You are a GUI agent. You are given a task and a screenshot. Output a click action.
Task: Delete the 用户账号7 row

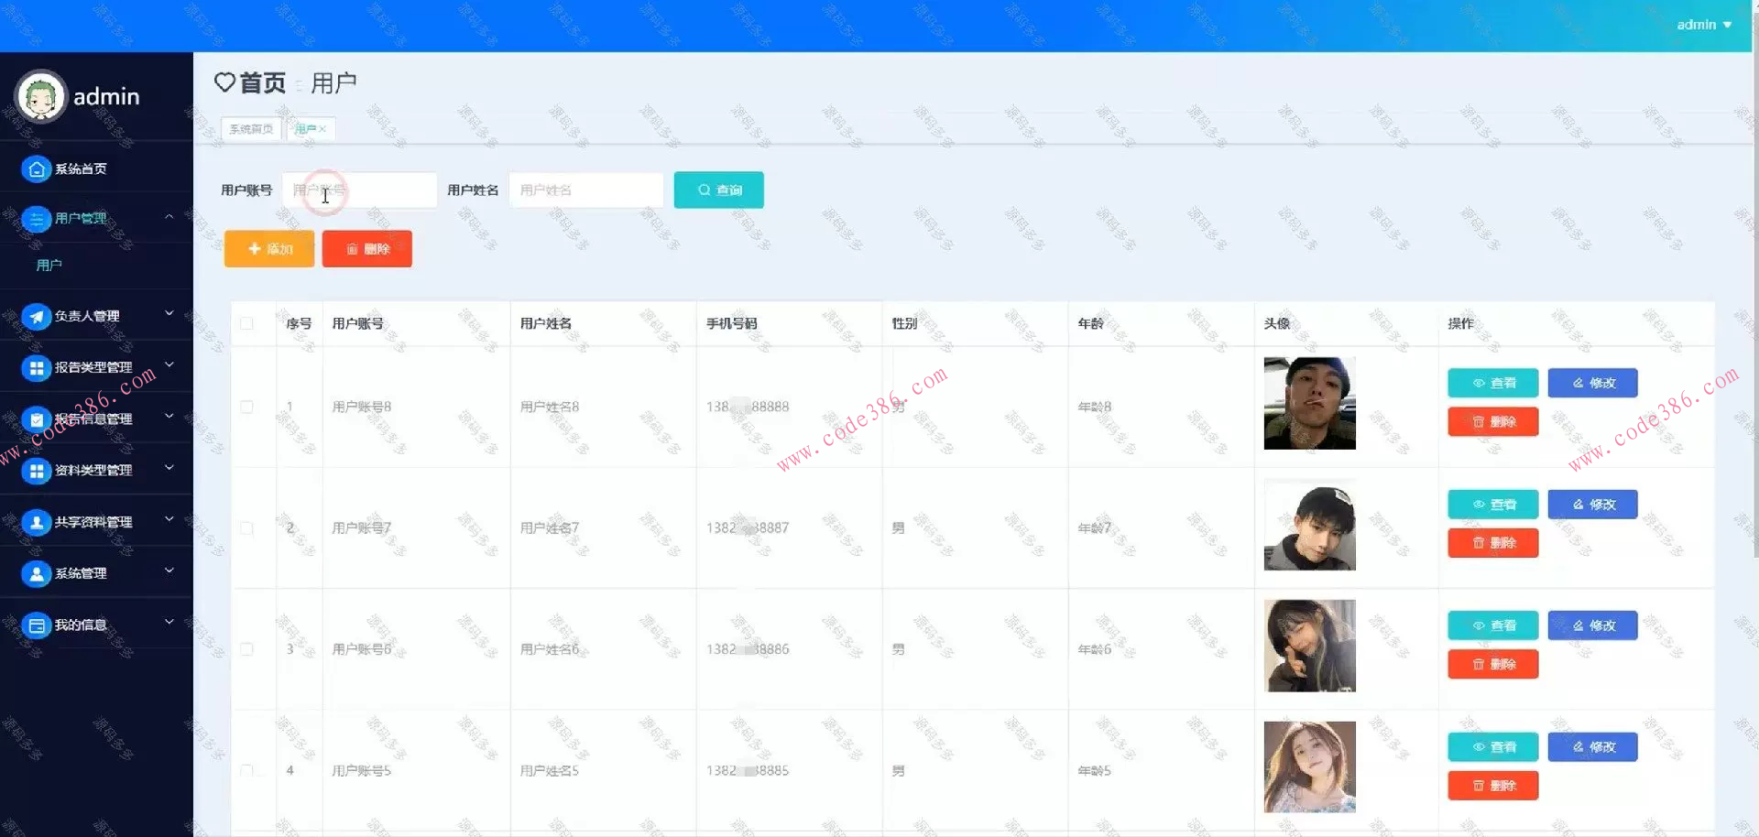(x=1493, y=543)
